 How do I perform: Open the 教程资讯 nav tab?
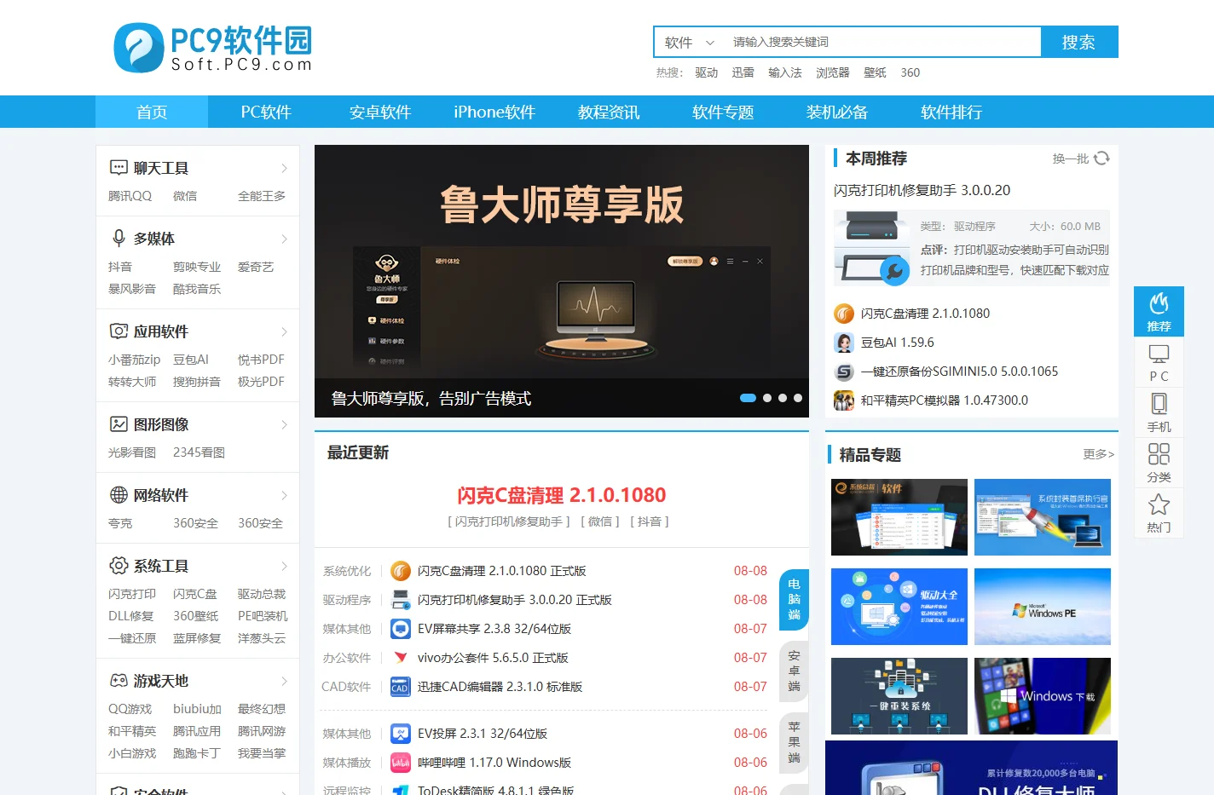pyautogui.click(x=609, y=112)
